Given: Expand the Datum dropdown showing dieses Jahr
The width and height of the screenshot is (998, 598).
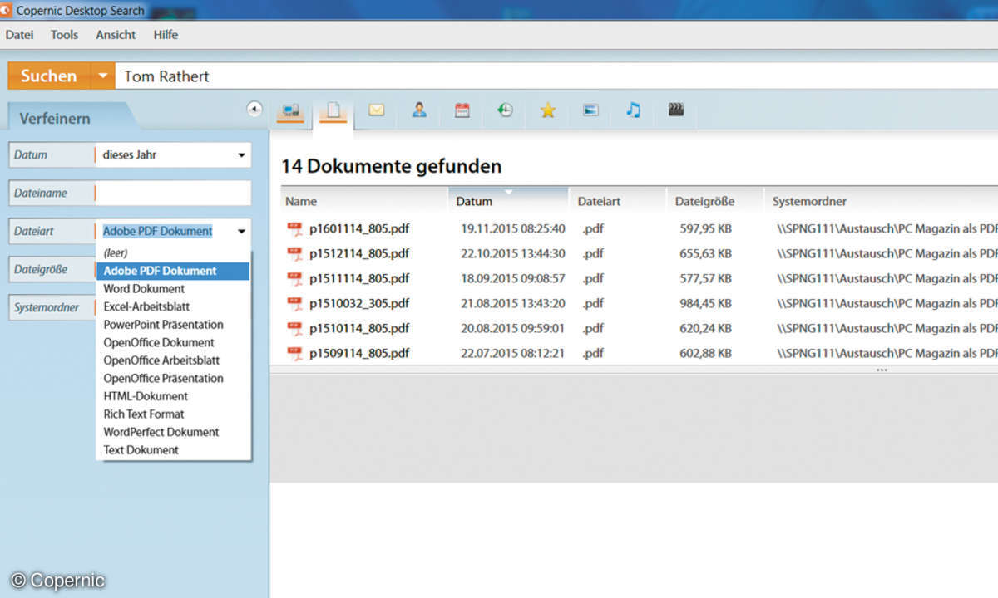Looking at the screenshot, I should click(241, 155).
